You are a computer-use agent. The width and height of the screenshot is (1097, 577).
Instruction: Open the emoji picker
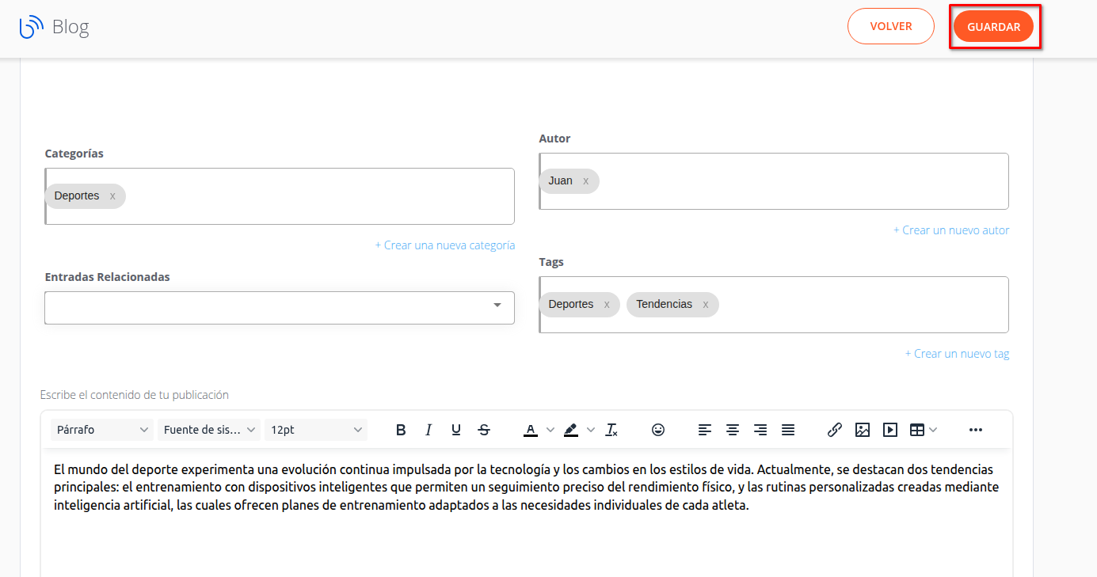pyautogui.click(x=658, y=430)
